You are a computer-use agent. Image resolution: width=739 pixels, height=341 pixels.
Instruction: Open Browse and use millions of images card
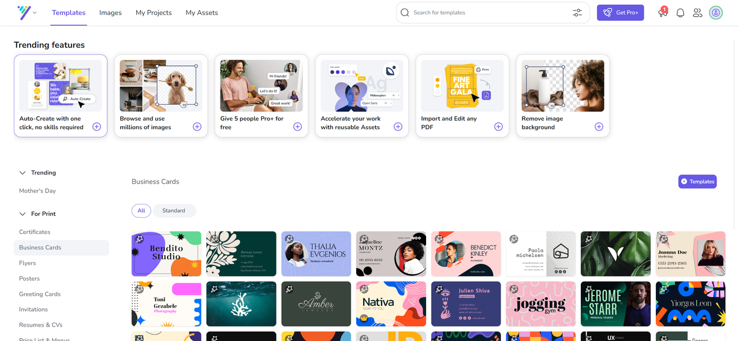[161, 96]
